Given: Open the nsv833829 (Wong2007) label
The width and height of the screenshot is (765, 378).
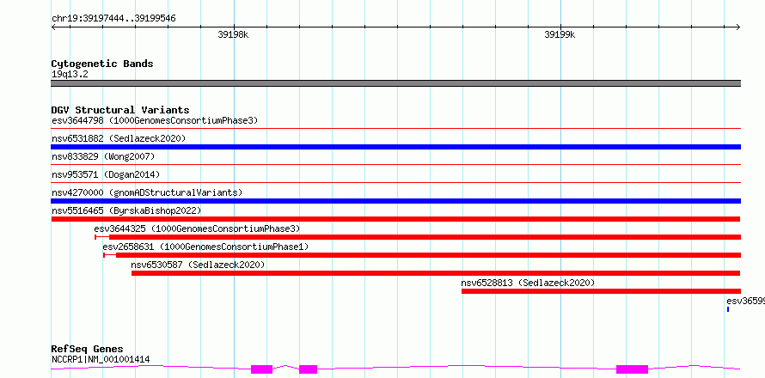Looking at the screenshot, I should tap(103, 156).
